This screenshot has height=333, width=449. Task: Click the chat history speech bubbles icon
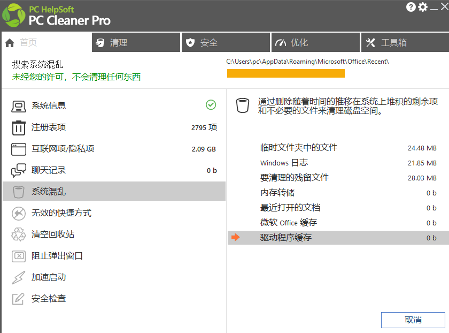point(19,170)
